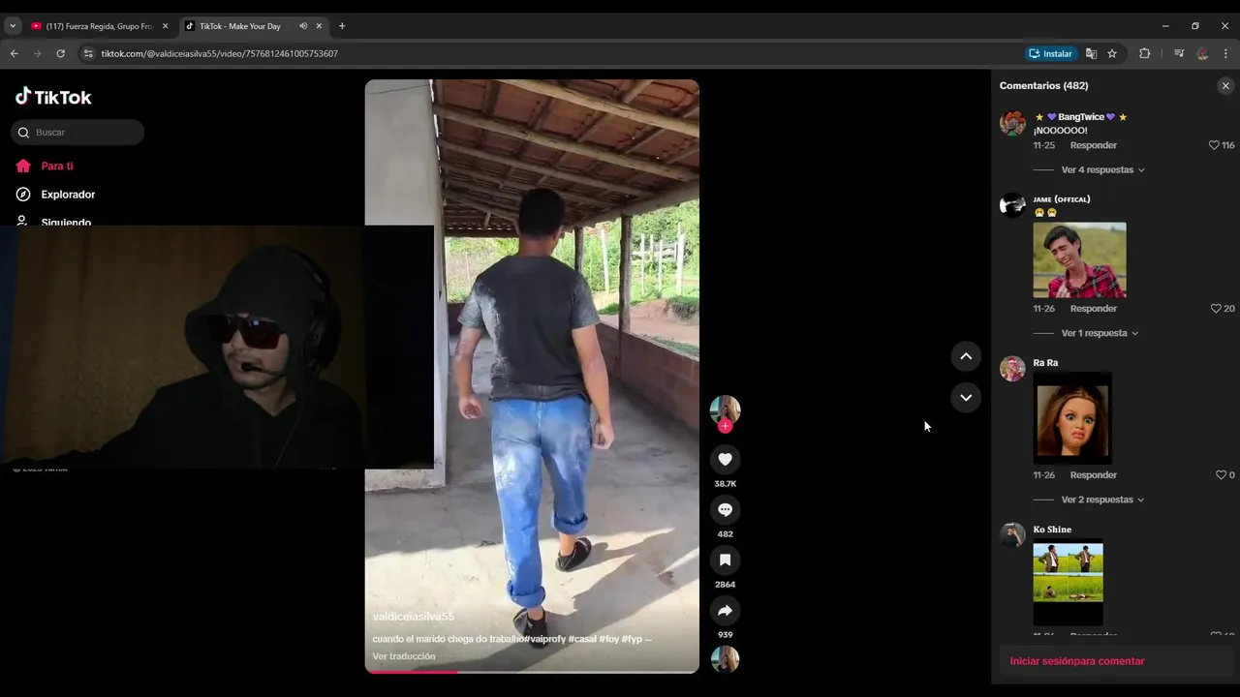This screenshot has height=697, width=1240.
Task: Save video with the bookmark icon
Action: coord(725,560)
